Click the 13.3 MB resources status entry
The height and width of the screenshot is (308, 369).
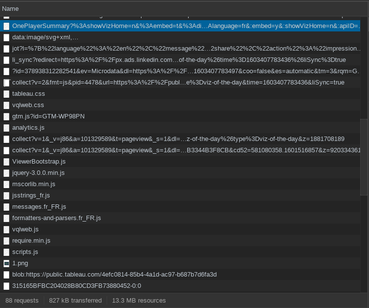coord(139,301)
